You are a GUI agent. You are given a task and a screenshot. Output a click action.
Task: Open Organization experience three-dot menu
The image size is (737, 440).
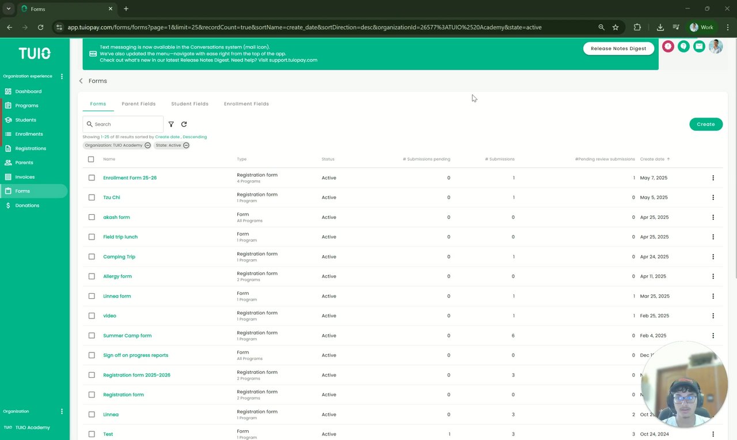pos(62,76)
